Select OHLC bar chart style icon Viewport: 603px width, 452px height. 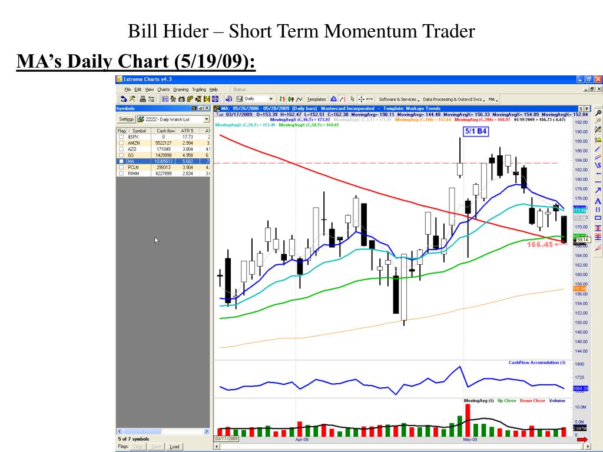(282, 99)
